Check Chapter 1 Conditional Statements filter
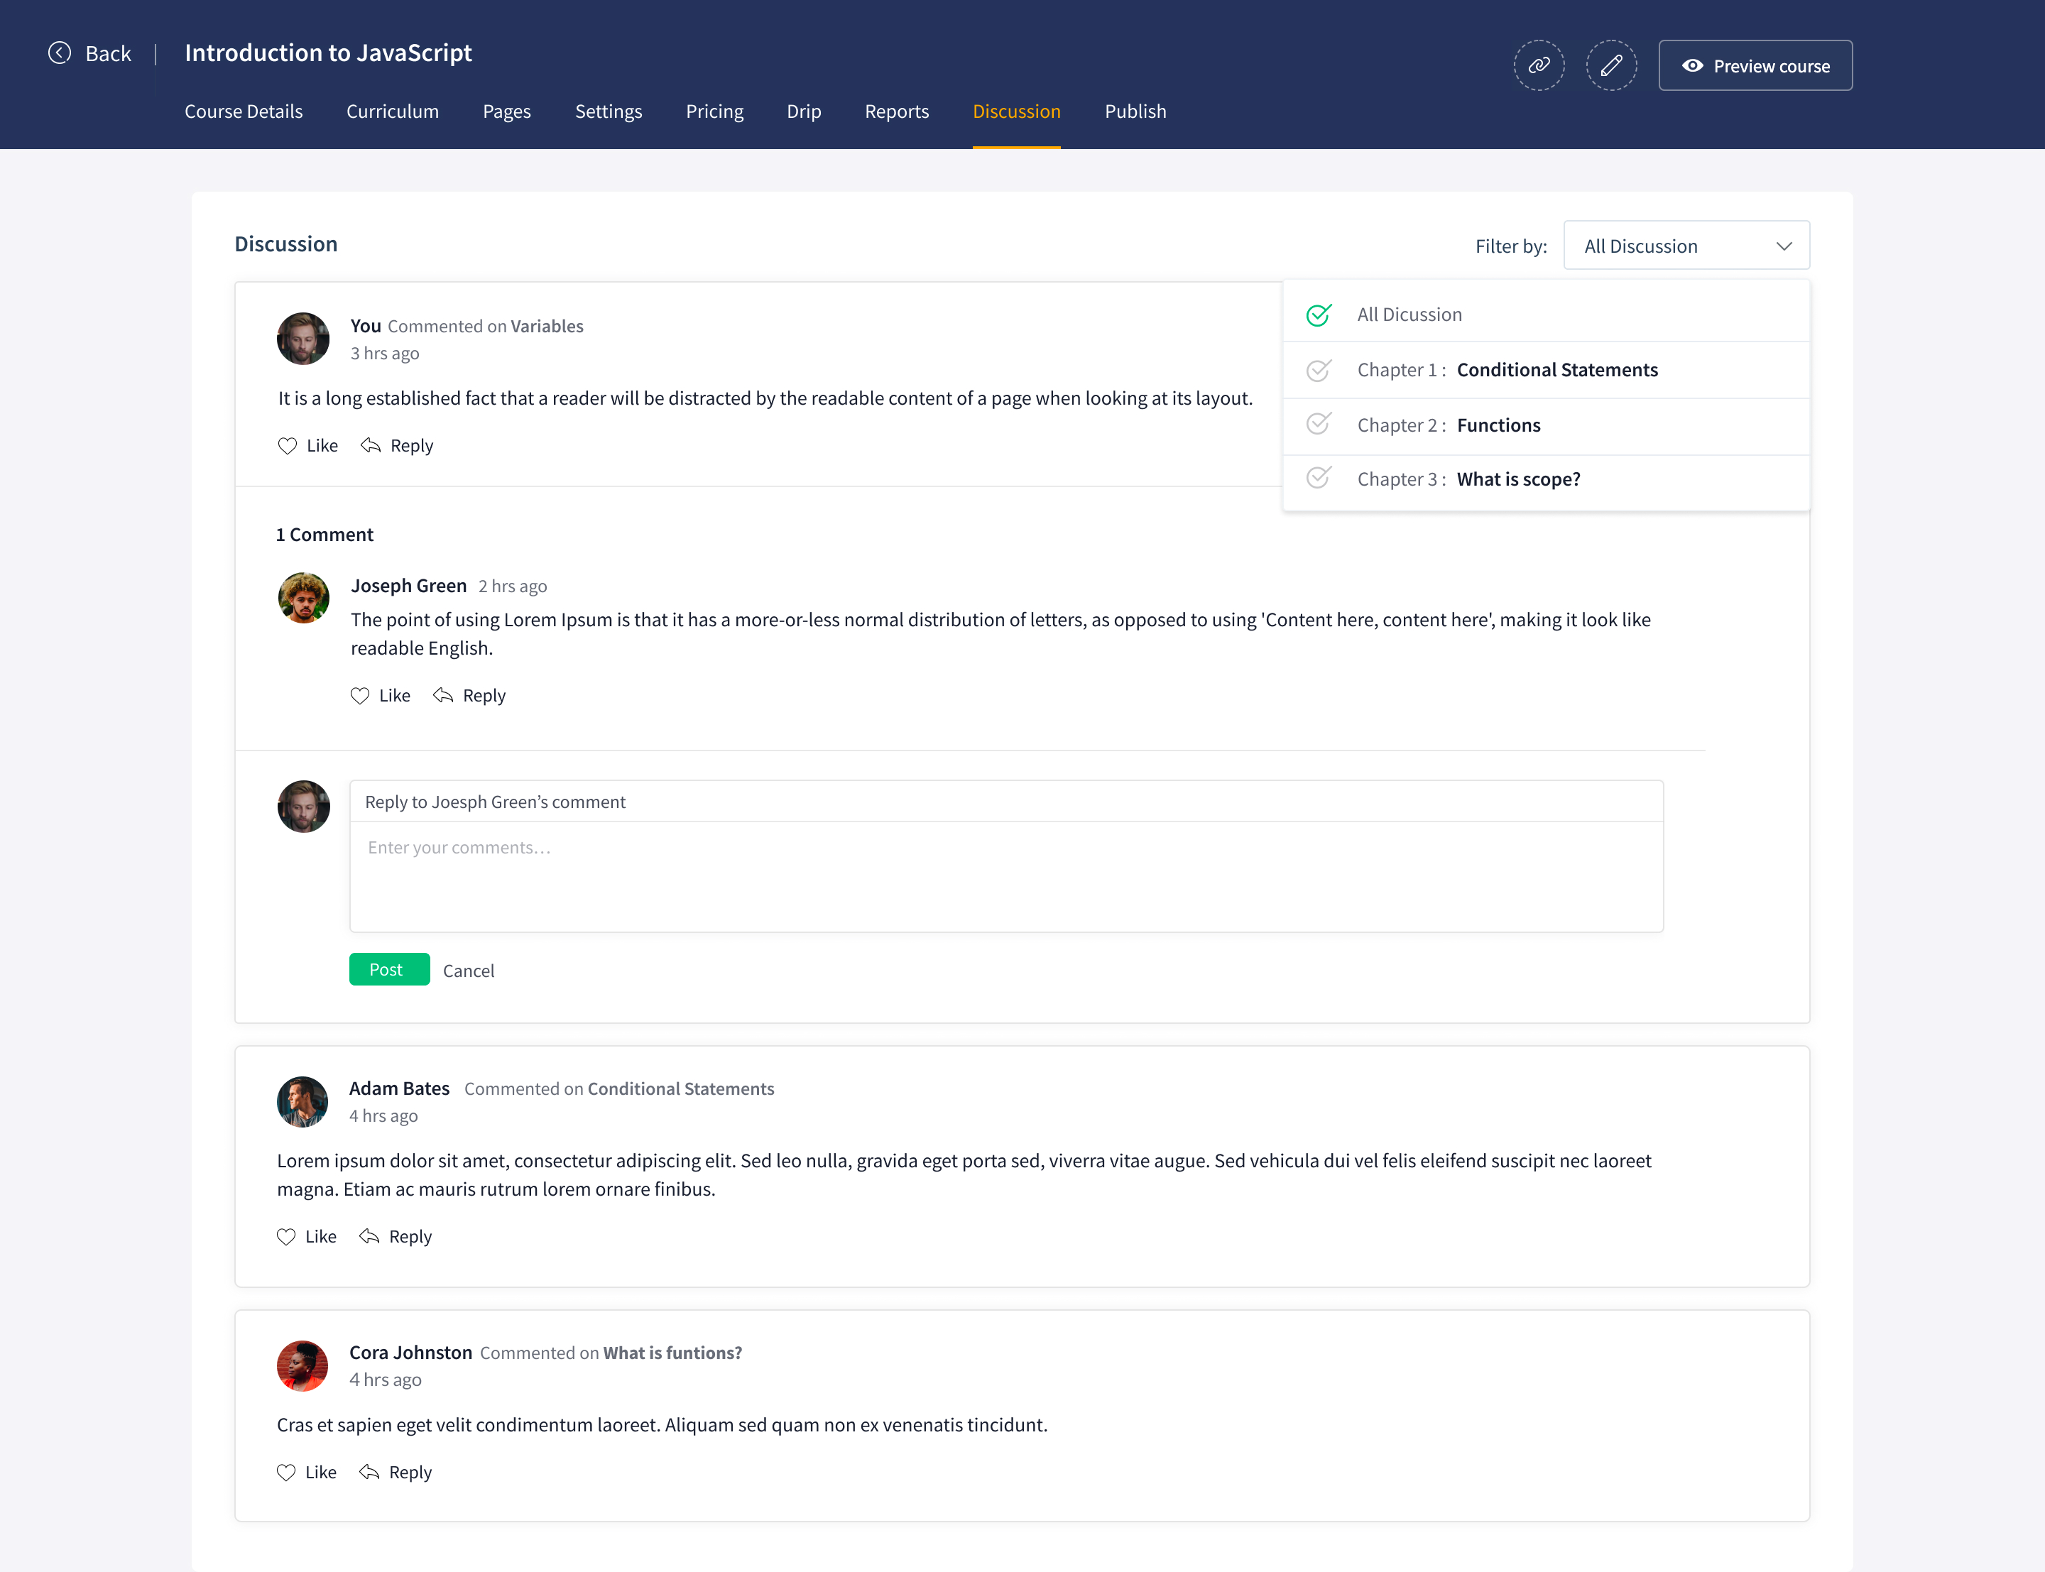This screenshot has width=2045, height=1572. pos(1319,371)
